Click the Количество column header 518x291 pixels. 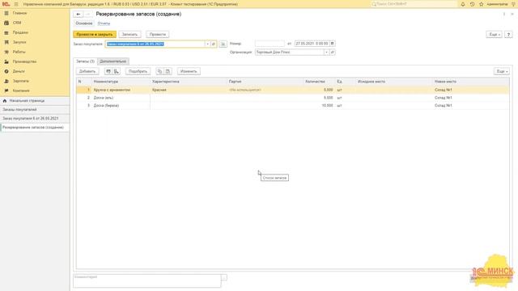[x=315, y=82]
